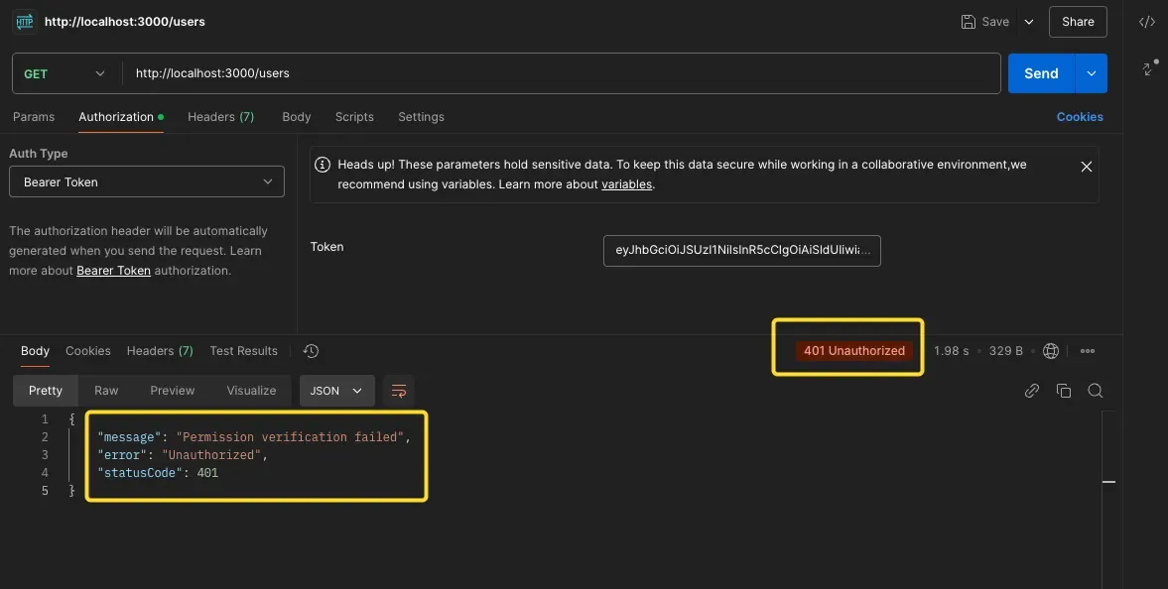This screenshot has width=1168, height=589.
Task: Toggle line wrap icon in response toolbar
Action: click(x=399, y=391)
